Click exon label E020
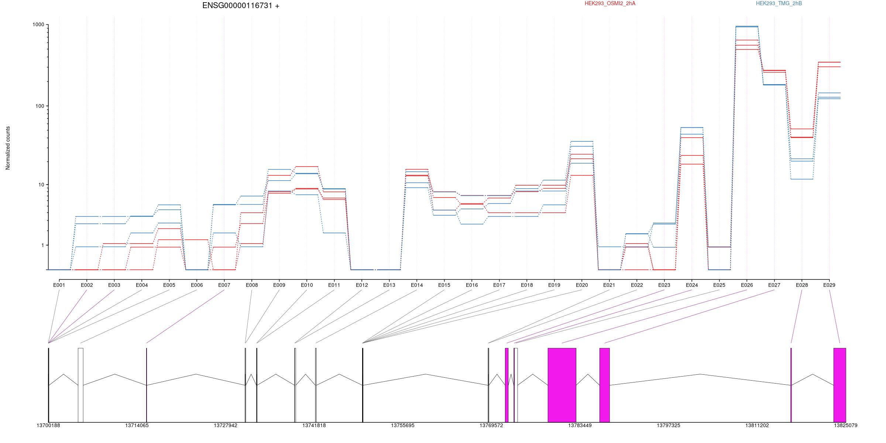Image resolution: width=886 pixels, height=443 pixels. tap(582, 285)
